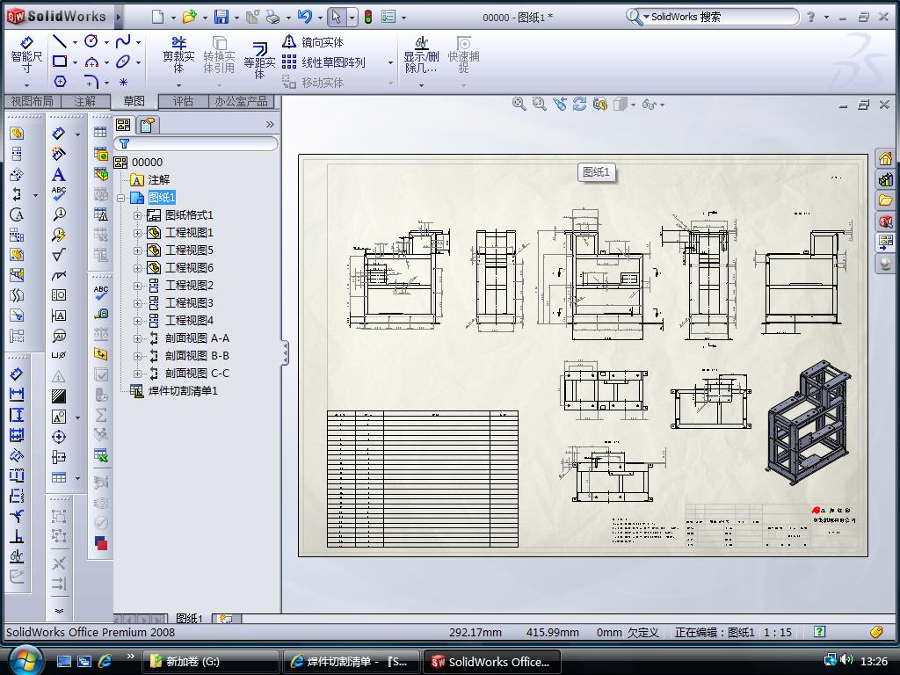Viewport: 900px width, 675px height.
Task: Select the Line sketch tool
Action: click(60, 41)
